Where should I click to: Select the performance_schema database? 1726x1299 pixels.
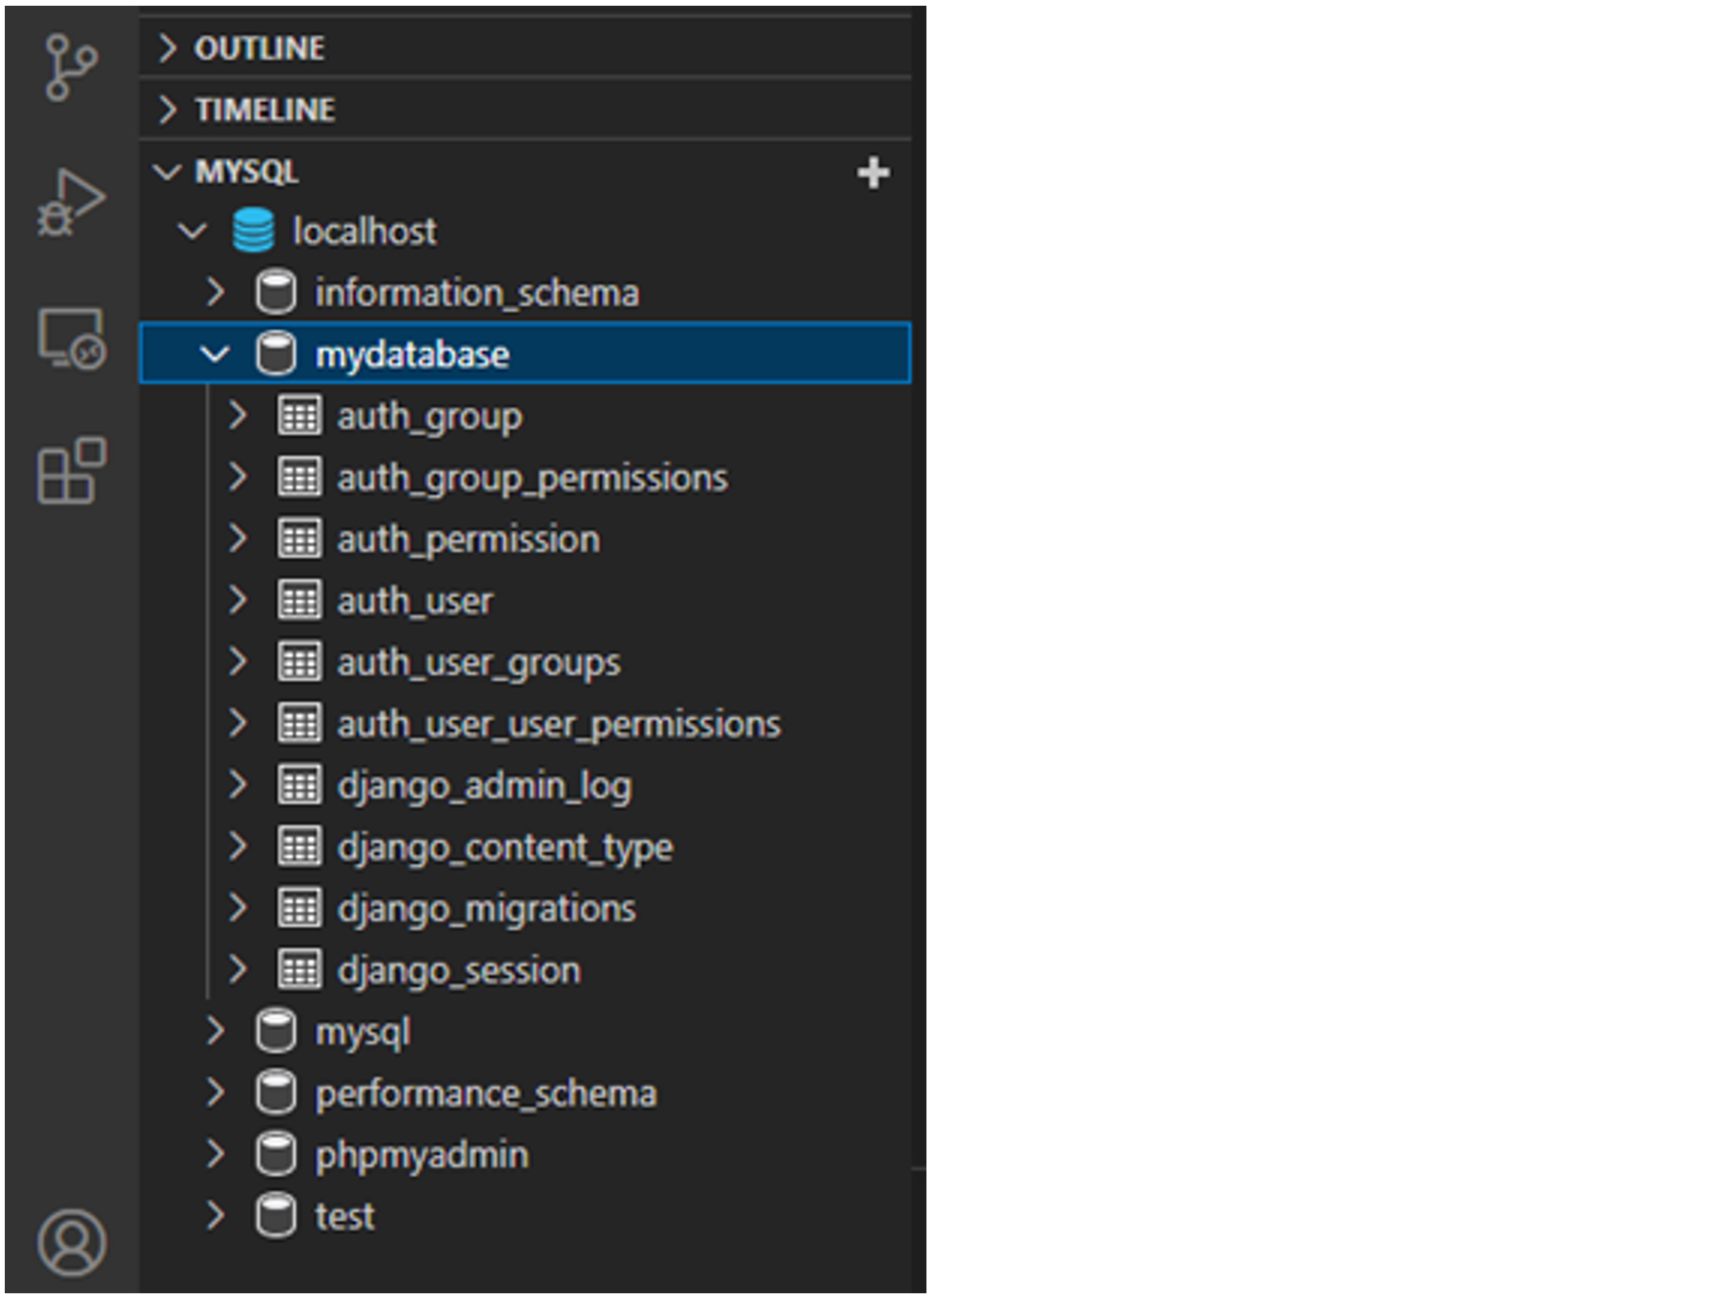[485, 1094]
